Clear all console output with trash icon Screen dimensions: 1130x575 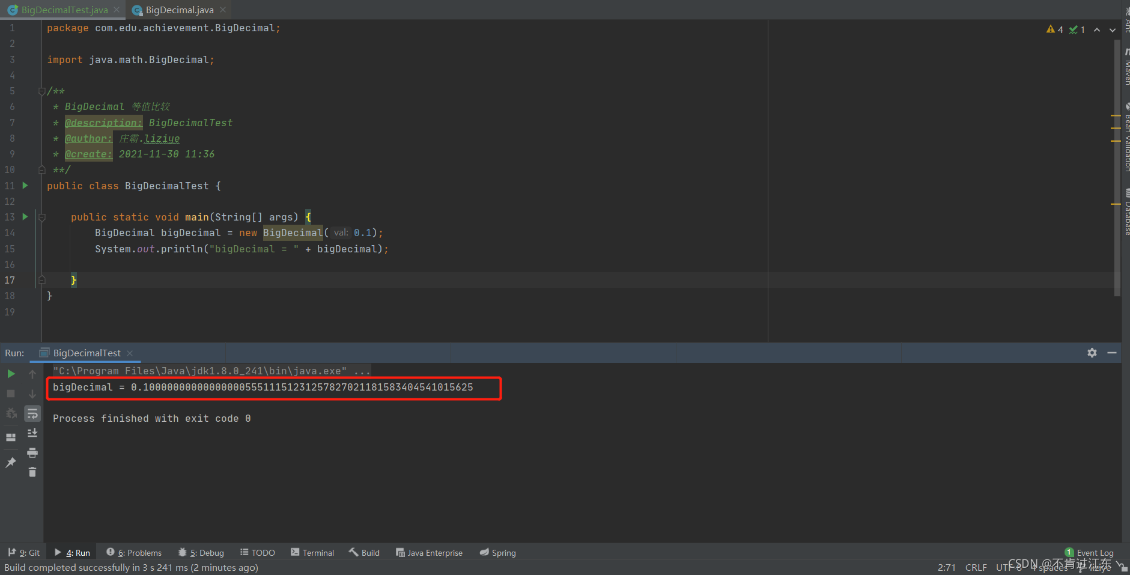point(32,472)
